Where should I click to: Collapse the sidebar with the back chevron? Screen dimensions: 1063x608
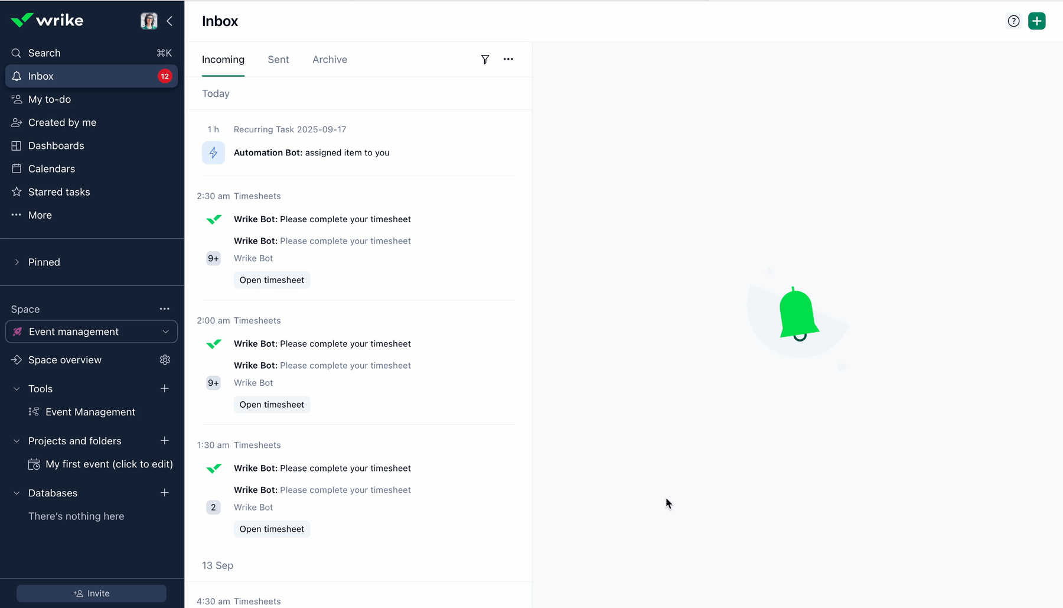click(169, 21)
